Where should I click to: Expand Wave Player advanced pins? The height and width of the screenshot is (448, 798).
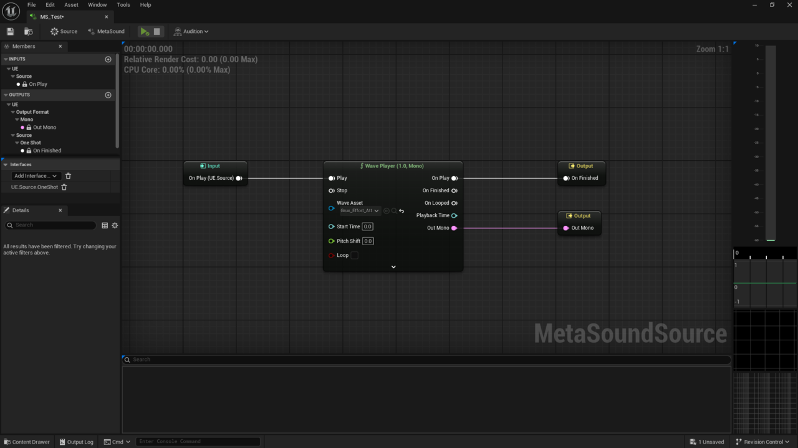[x=393, y=267]
